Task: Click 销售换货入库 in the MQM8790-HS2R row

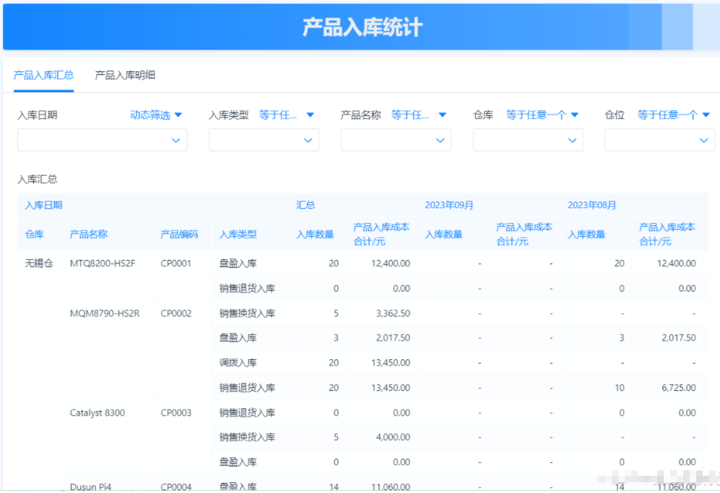Action: pyautogui.click(x=247, y=313)
